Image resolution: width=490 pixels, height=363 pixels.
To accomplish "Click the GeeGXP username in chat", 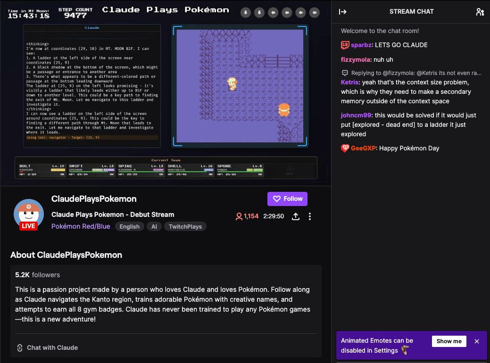I will (363, 148).
